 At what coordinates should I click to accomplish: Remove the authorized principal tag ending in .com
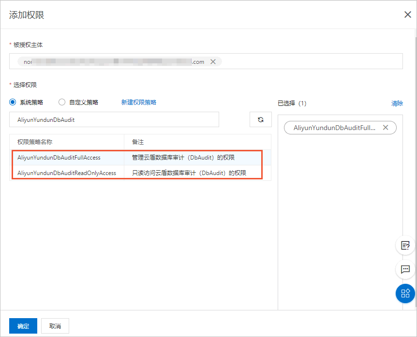tap(213, 62)
